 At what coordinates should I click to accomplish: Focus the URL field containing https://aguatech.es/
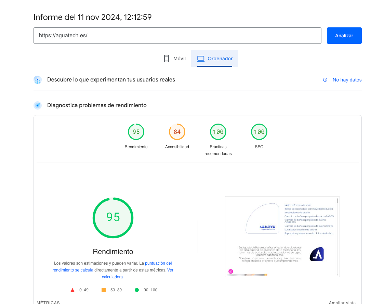[177, 36]
